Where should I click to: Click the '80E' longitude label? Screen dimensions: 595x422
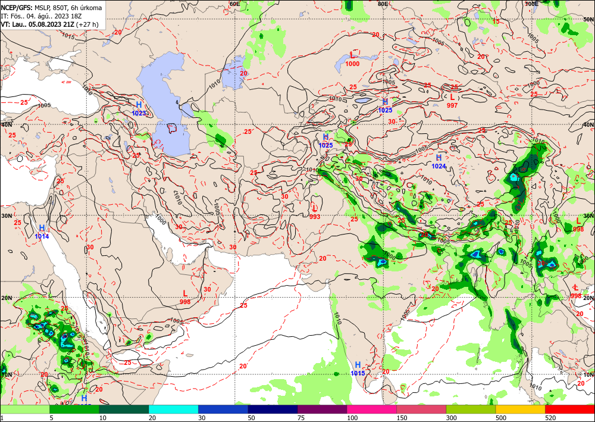[x=383, y=4]
